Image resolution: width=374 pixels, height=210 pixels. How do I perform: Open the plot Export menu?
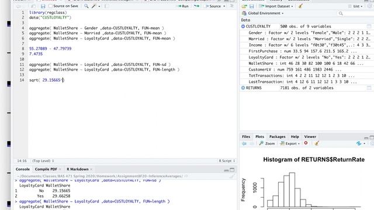[290, 143]
